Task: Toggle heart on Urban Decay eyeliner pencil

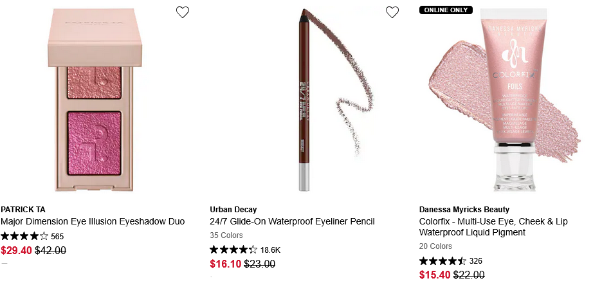Action: (x=392, y=12)
